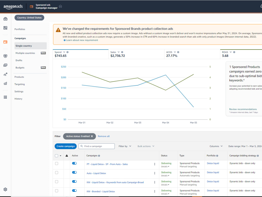Select the dashboard grid icon in sidebar
The height and width of the screenshot is (197, 262).
5,27
